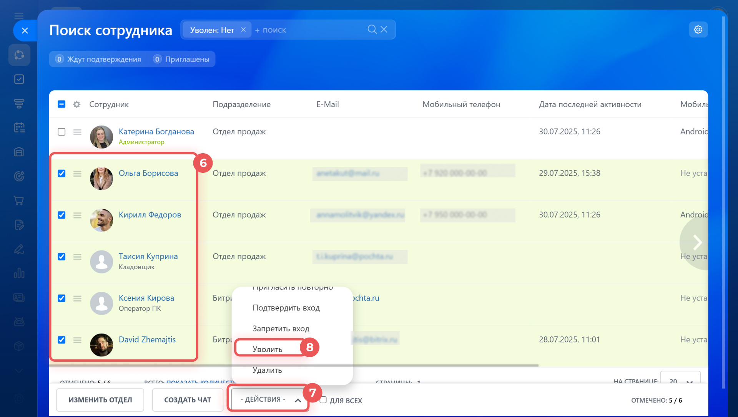Uncheck the box for Ольга Борисова
Image resolution: width=738 pixels, height=417 pixels.
[x=61, y=173]
